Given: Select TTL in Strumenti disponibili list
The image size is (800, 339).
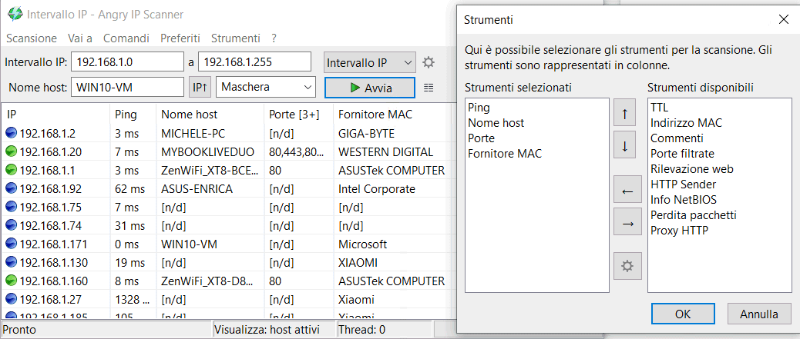Looking at the screenshot, I should tap(659, 108).
